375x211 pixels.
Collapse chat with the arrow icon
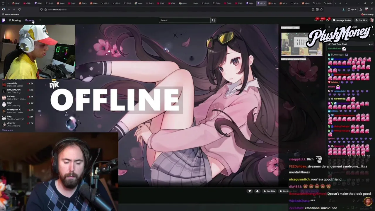(x=329, y=27)
